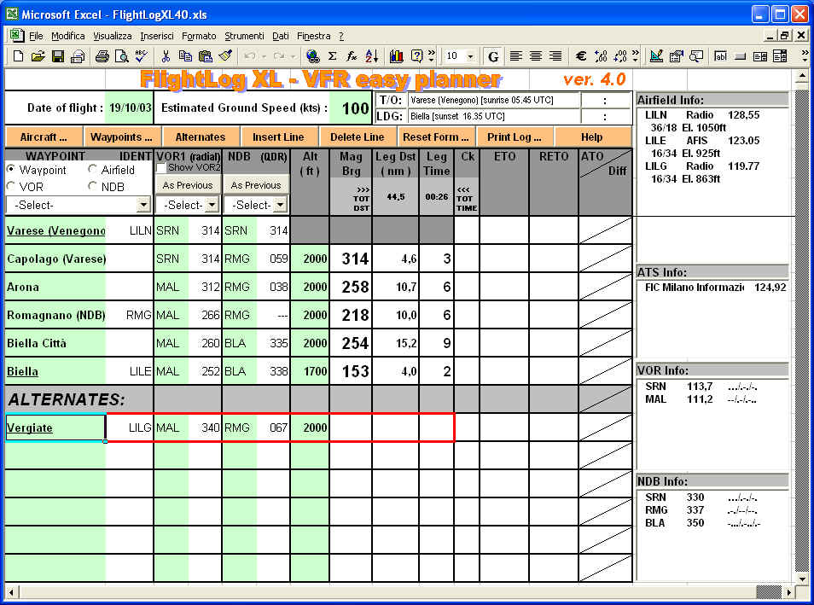Click the Print Log ... button
The height and width of the screenshot is (605, 814).
[514, 137]
